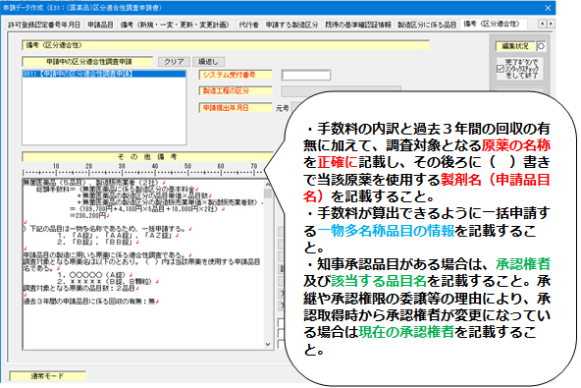Switch to the 申請品目 tab

click(100, 25)
